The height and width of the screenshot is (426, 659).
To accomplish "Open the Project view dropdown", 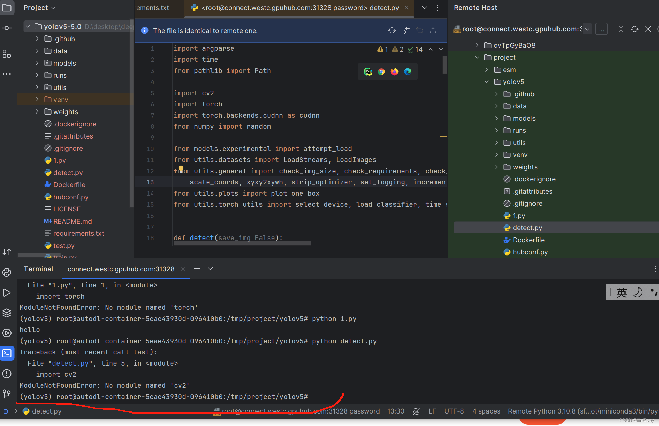I will (x=40, y=8).
